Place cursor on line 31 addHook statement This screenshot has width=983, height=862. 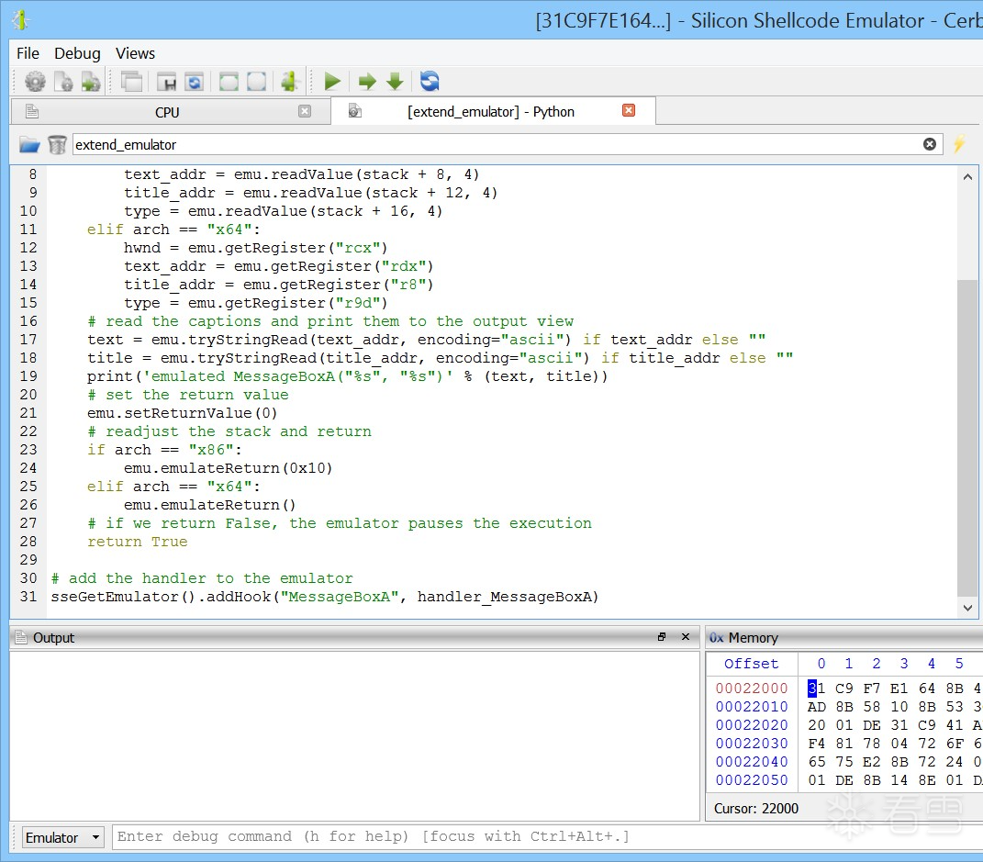[x=325, y=597]
